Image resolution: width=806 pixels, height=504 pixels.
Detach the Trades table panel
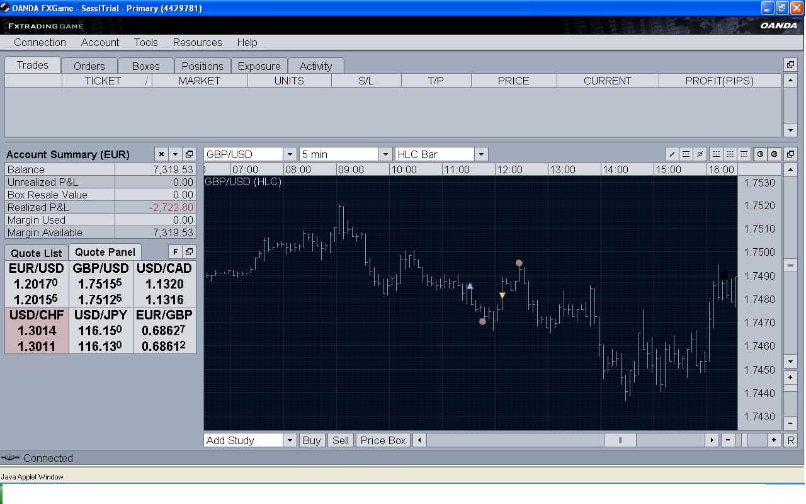(790, 65)
